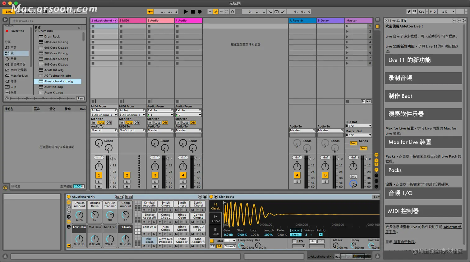Viewport: 470px width, 262px height.
Task: Toggle the SNAP button in Simpler
Action: click(296, 235)
